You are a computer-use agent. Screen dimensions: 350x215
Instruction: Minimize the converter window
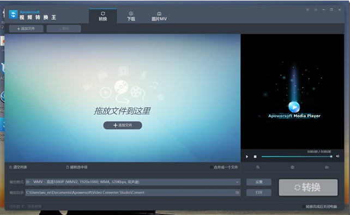(x=323, y=10)
